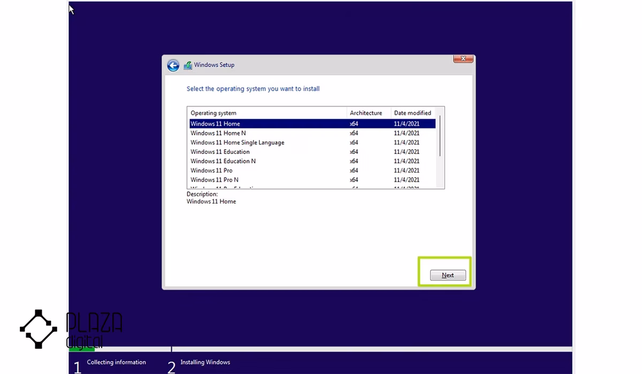Choose Windows 11 Pro N row
The image size is (642, 374).
point(312,180)
